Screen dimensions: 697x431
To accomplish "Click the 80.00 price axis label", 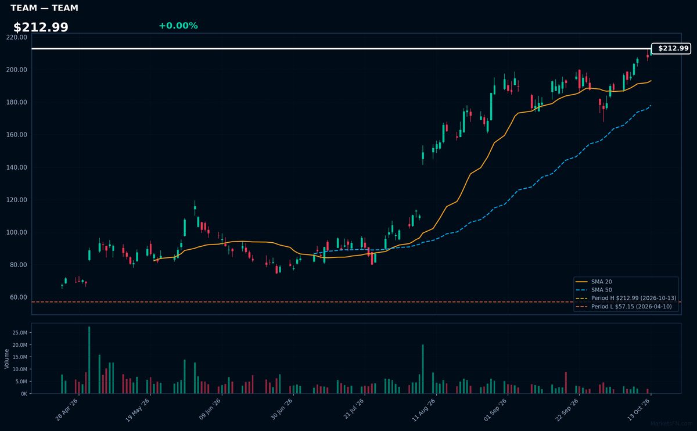I will (x=19, y=265).
